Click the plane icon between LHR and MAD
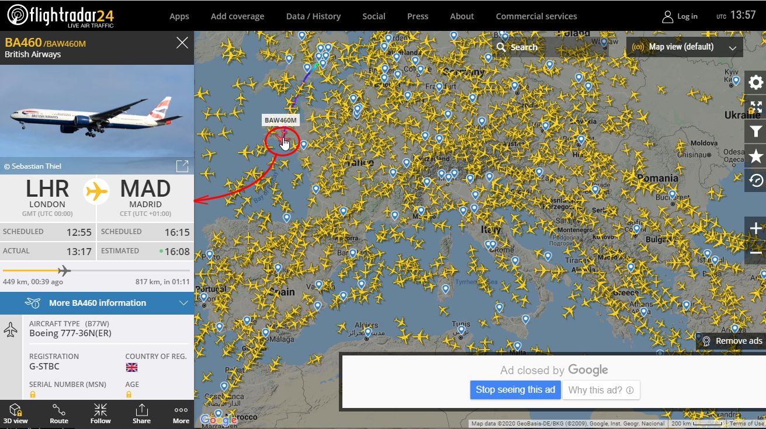The image size is (766, 429). (x=96, y=191)
